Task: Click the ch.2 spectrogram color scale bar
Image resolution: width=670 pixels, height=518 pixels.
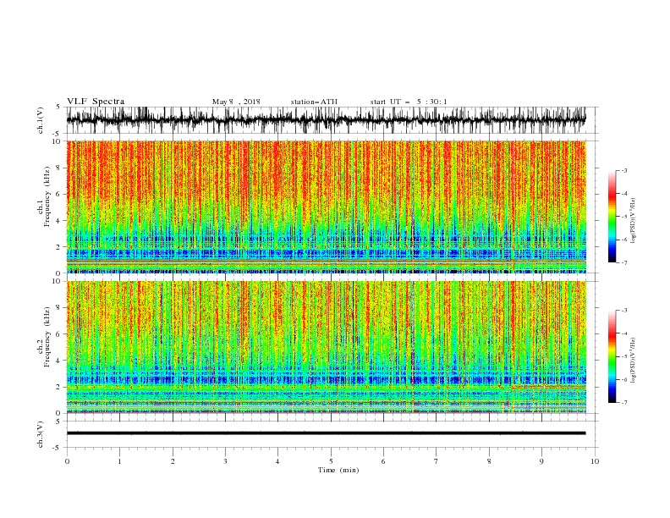Action: click(x=612, y=356)
